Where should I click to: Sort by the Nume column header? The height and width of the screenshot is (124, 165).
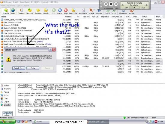pos(26,17)
